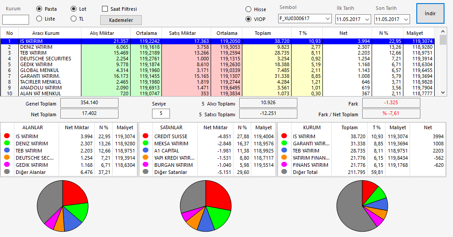Select the TEB YATIRIM row in top table
This screenshot has width=453, height=237.
217,53
